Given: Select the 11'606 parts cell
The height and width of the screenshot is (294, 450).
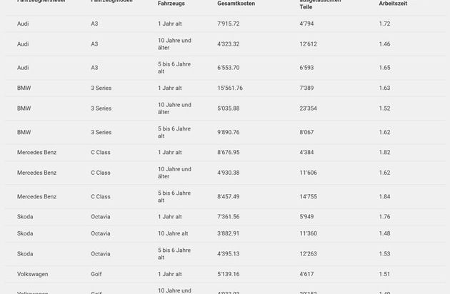Looking at the screenshot, I should point(308,173).
